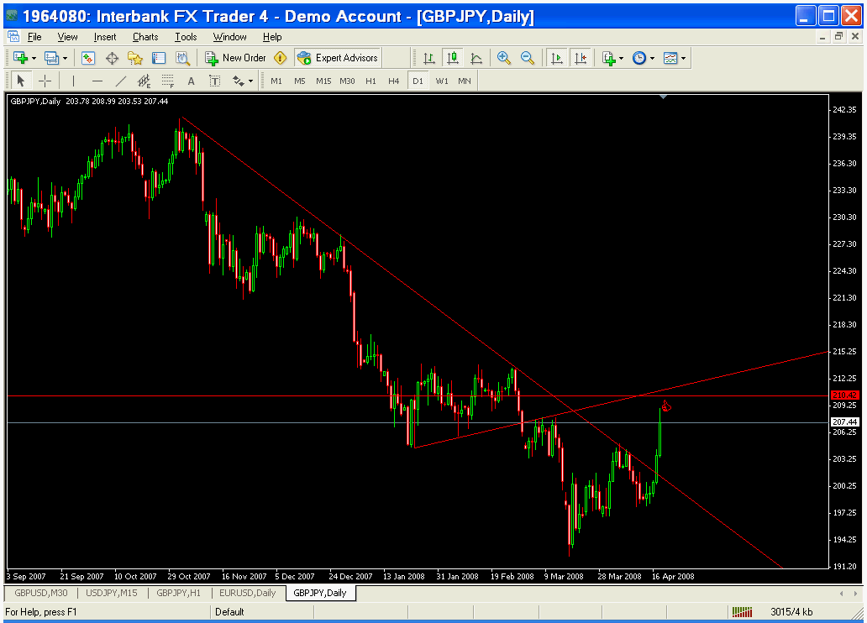Screen dimensions: 867x623
Task: Expand the Periods clock dropdown arrow
Action: [x=653, y=58]
